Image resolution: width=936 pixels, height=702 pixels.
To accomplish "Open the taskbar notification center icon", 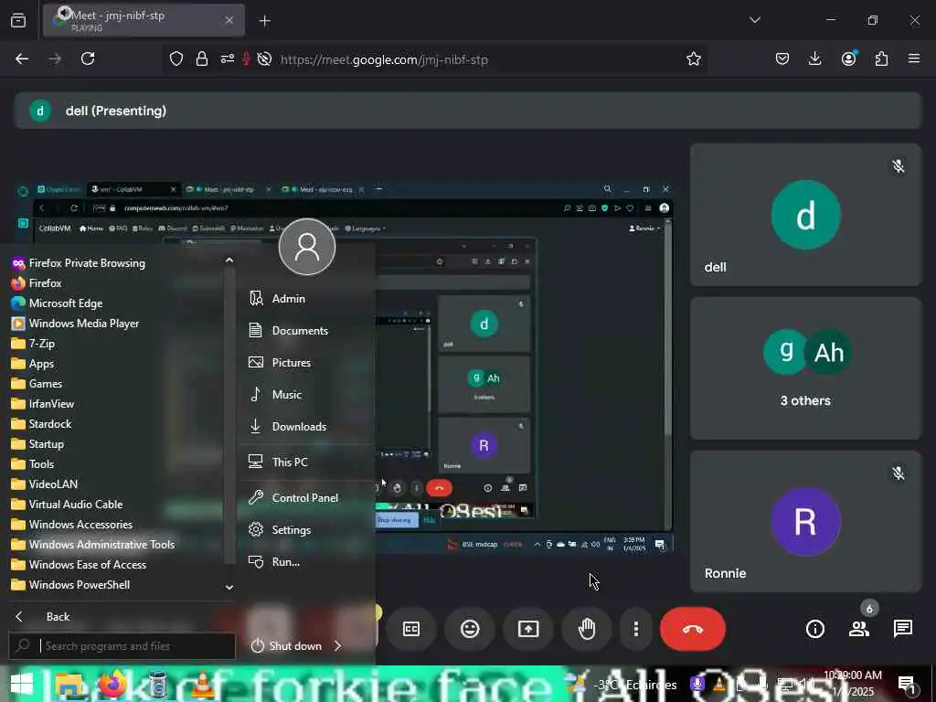I will 906,685.
